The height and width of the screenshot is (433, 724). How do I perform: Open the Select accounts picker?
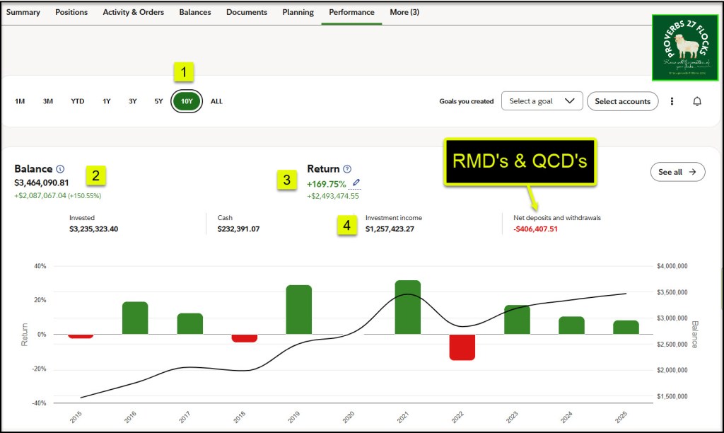(622, 101)
